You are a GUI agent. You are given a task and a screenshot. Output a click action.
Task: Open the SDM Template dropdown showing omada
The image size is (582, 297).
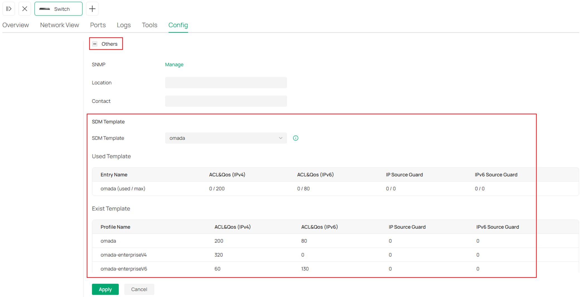226,138
